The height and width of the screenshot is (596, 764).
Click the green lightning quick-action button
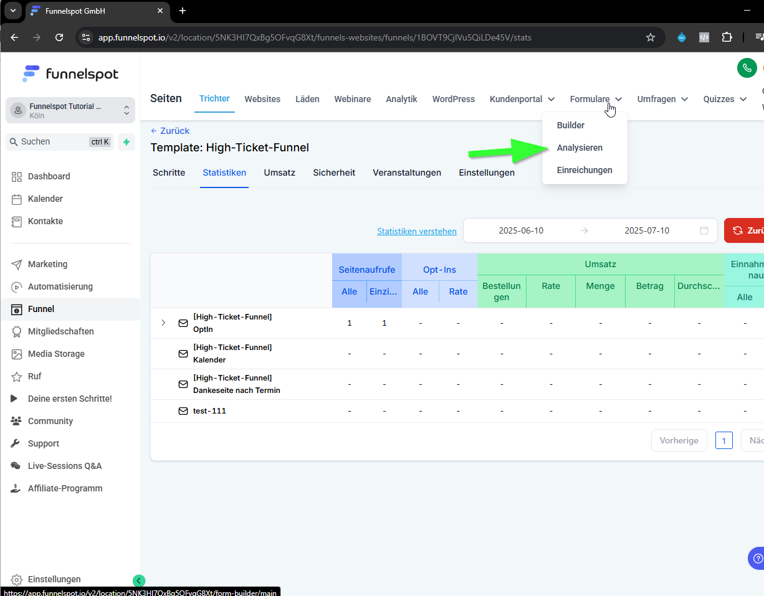point(127,142)
